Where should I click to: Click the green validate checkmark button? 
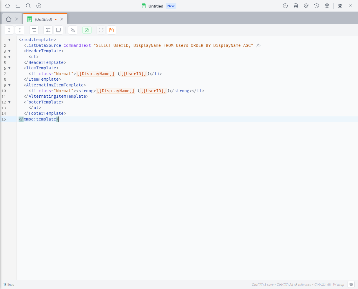point(87,30)
